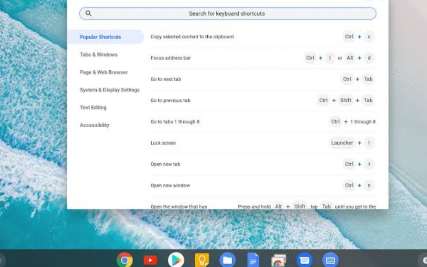Click the magnifier icon in search bar

(88, 13)
